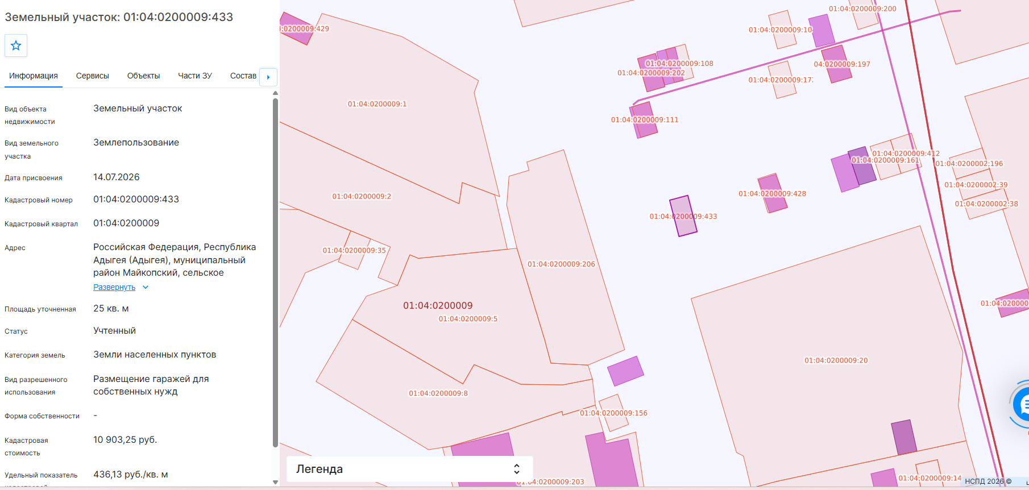Open the Информация tab
Viewport: 1029px width, 490px height.
point(34,76)
